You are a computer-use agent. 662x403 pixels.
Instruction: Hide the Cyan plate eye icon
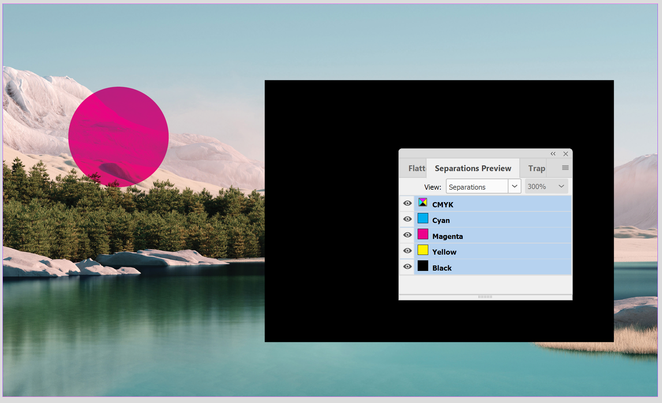pos(407,219)
